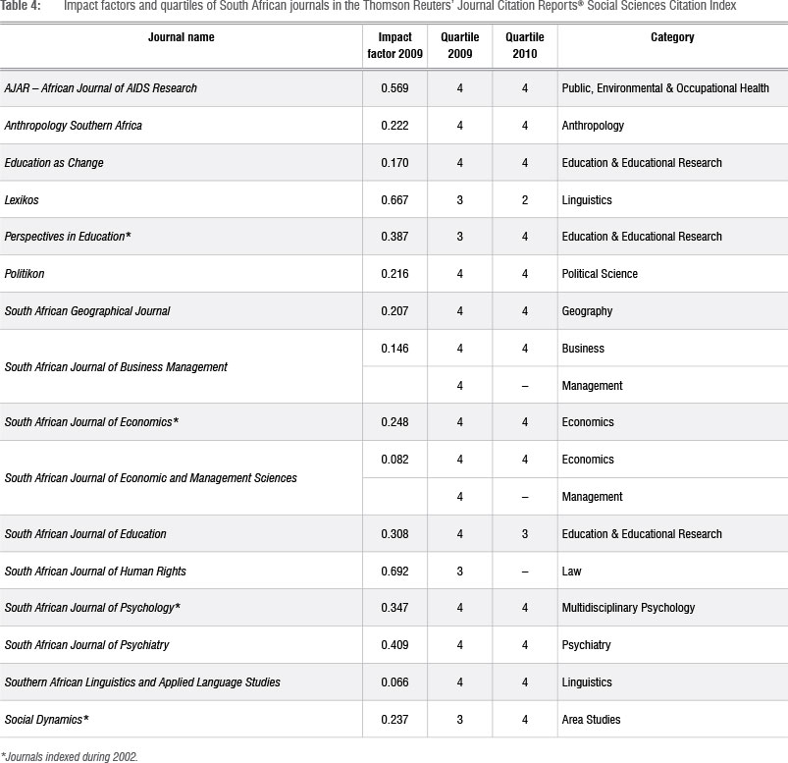This screenshot has width=788, height=763.
Task: Click the impact factor value 0.692
Action: (x=394, y=572)
